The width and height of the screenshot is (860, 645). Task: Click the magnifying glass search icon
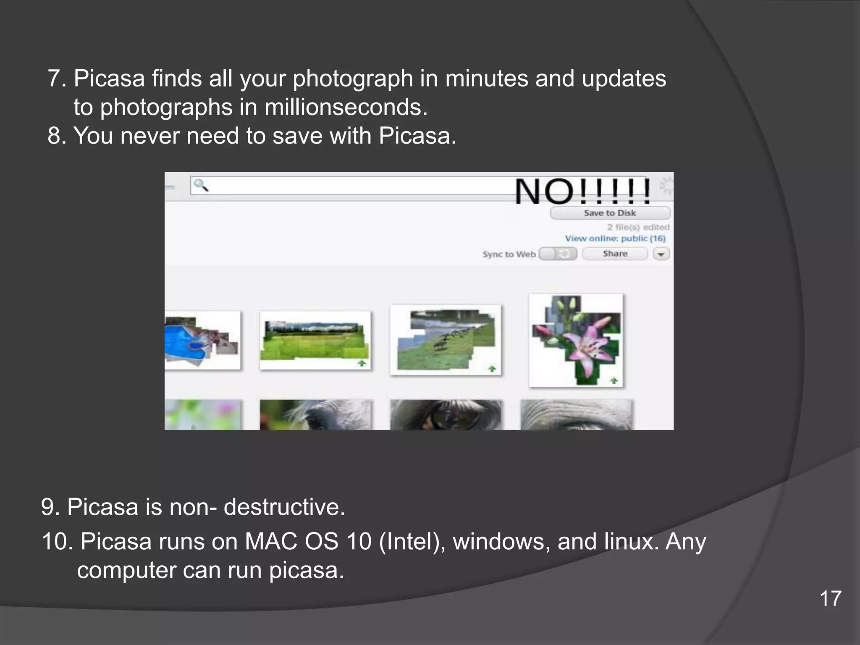click(201, 185)
